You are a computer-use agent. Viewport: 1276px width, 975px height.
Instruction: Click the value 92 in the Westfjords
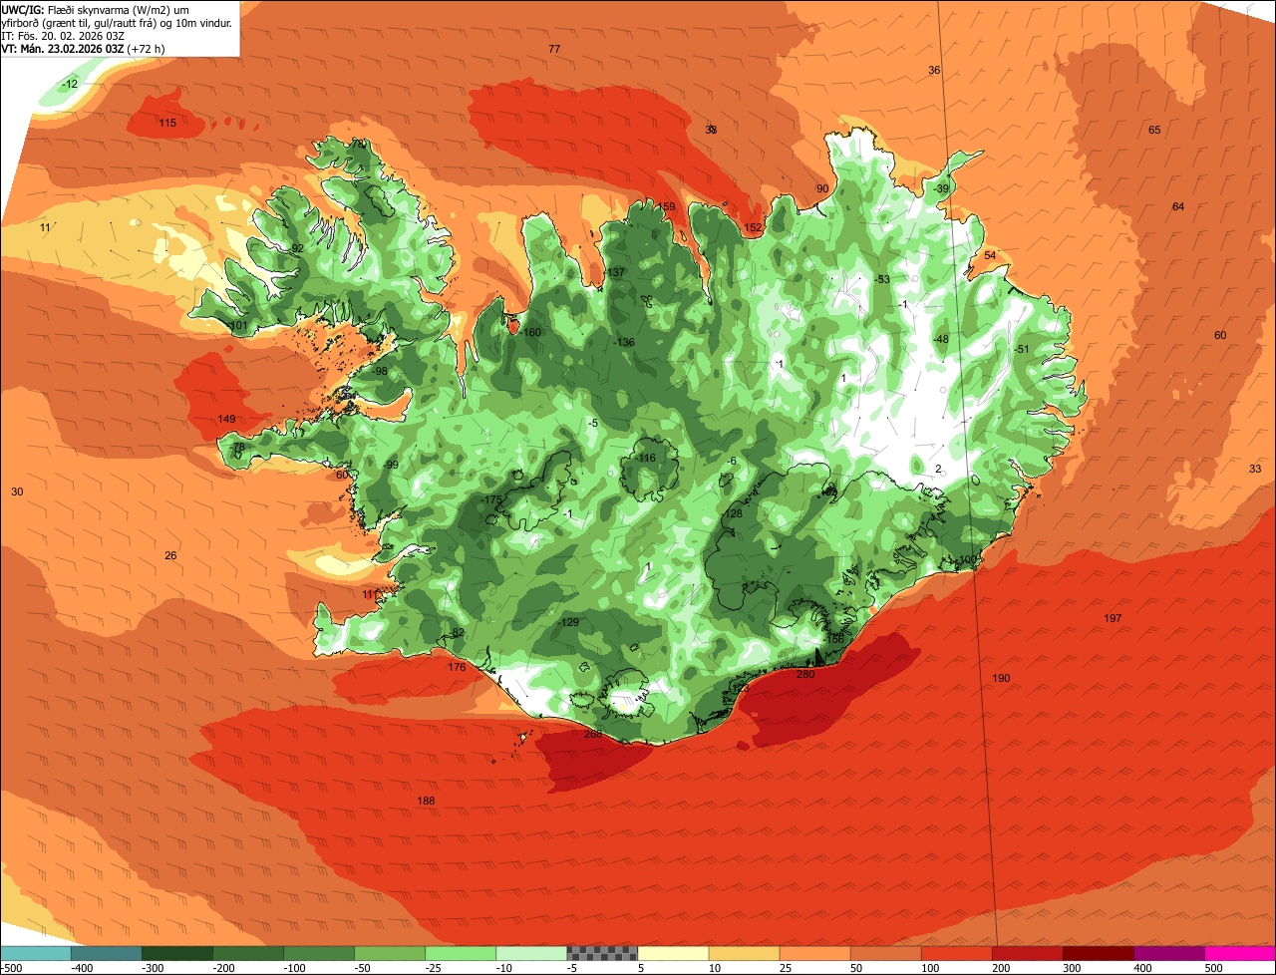[x=297, y=249]
